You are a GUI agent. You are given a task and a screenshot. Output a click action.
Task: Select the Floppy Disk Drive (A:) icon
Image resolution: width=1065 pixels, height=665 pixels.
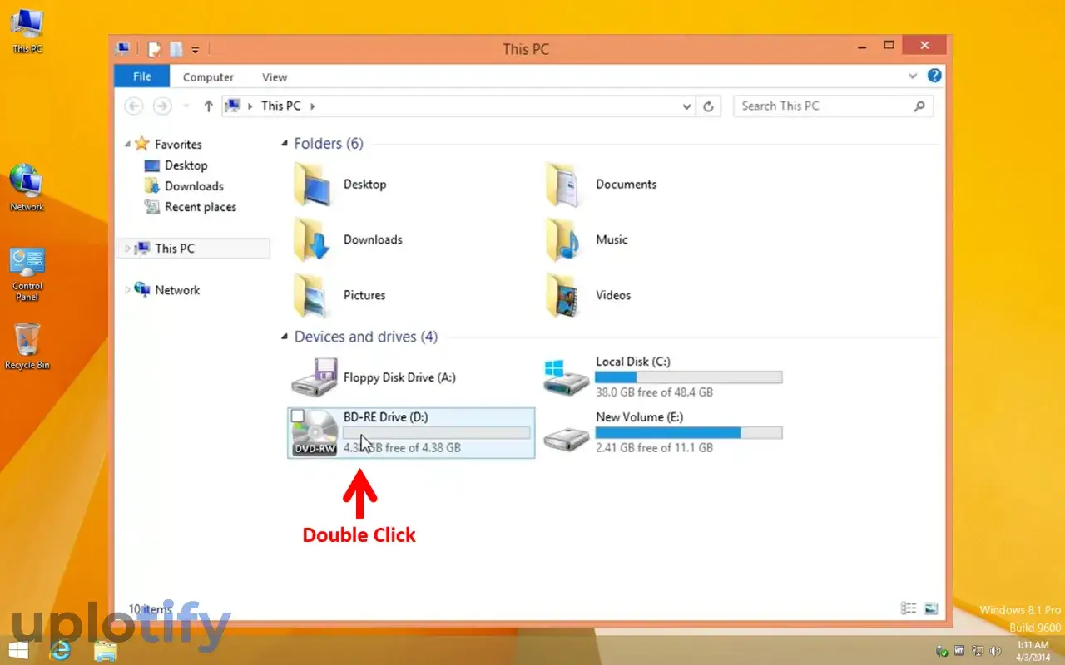coord(314,377)
